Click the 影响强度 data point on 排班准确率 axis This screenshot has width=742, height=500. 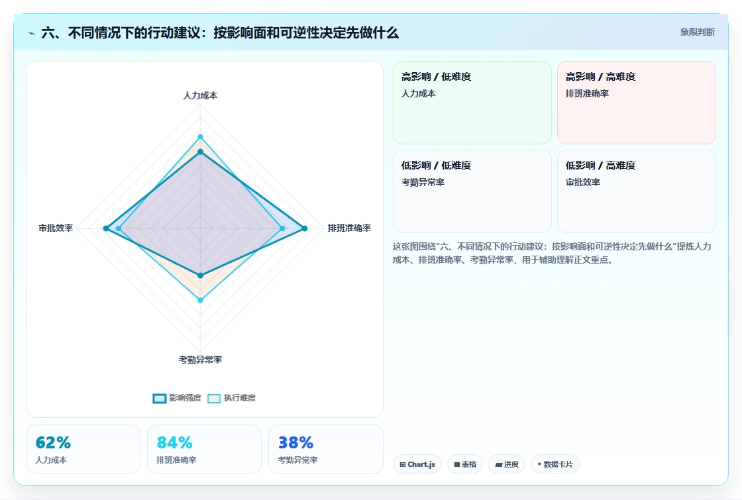305,228
